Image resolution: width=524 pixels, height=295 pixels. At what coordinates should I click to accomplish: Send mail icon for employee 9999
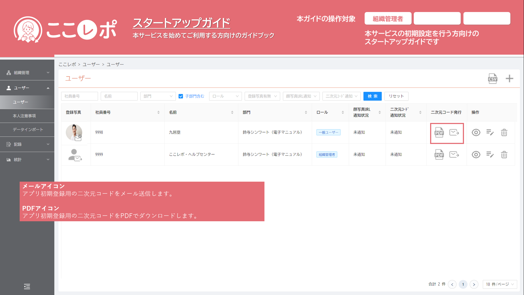[x=454, y=155]
